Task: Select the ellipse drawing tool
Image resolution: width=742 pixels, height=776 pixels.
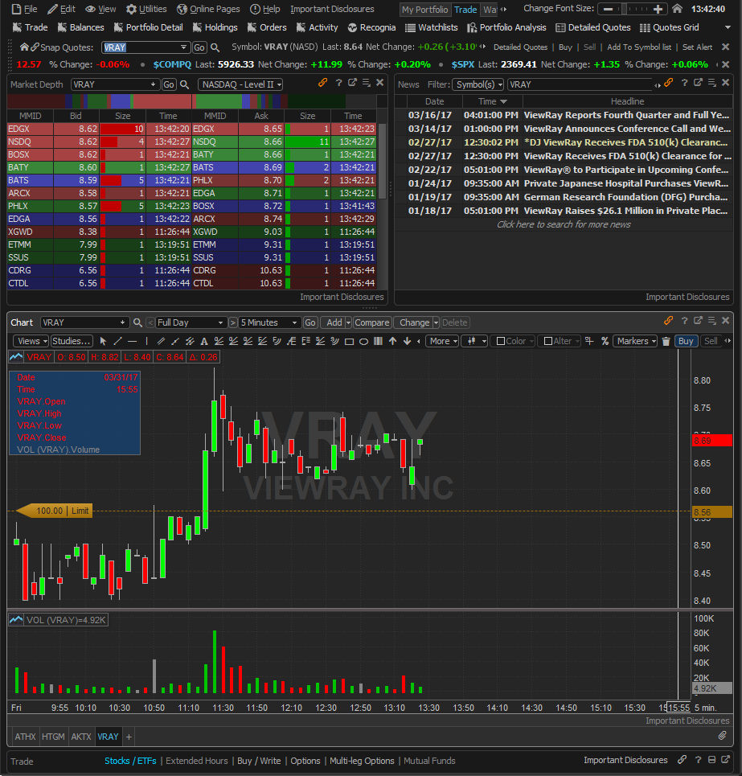Action: coord(363,341)
